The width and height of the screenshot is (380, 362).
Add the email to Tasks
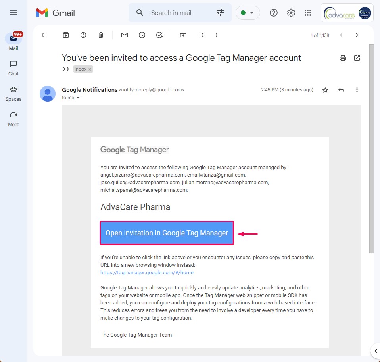[x=159, y=35]
